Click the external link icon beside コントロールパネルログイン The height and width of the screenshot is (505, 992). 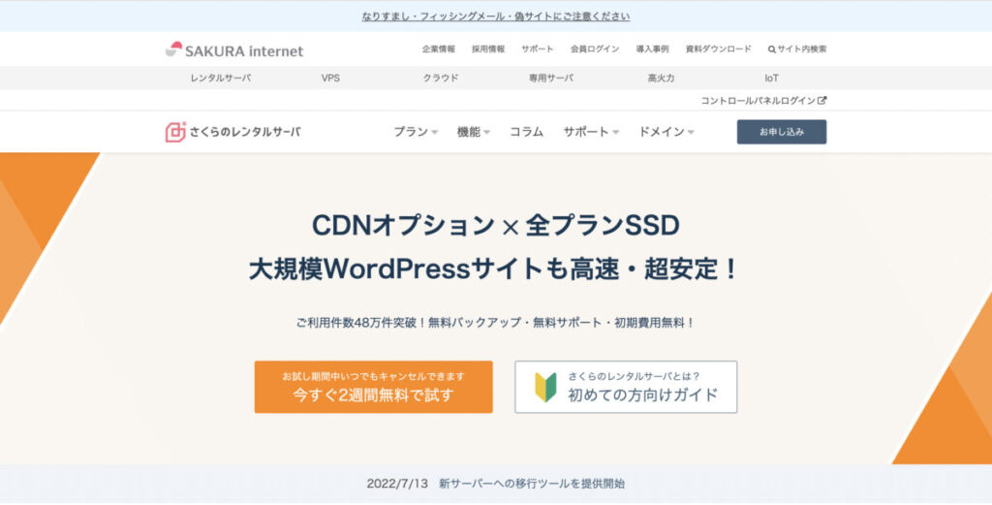coord(821,100)
